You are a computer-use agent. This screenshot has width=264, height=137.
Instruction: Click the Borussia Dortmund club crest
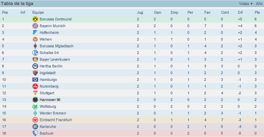point(35,19)
